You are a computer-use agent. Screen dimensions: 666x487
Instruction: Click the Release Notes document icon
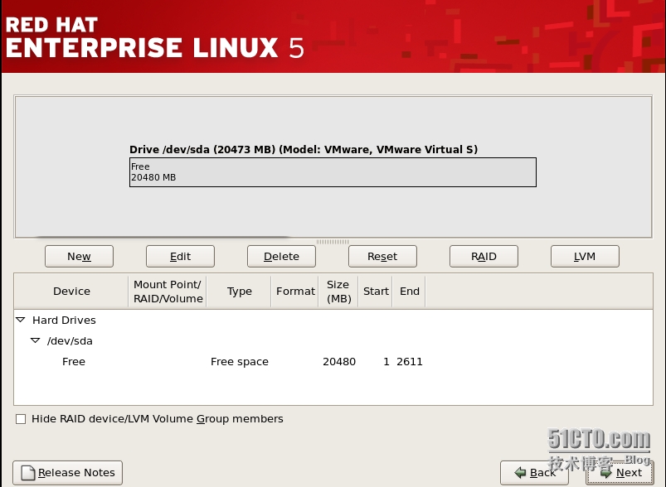point(28,473)
